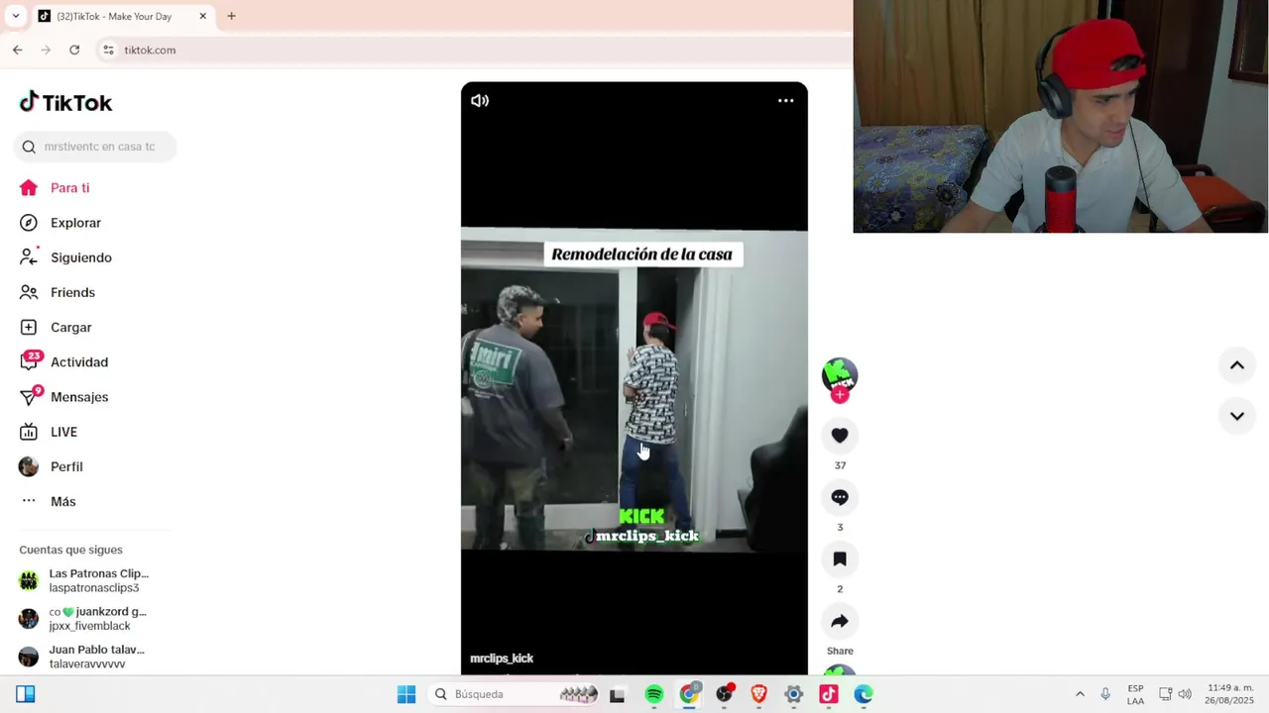This screenshot has width=1269, height=713.
Task: Go to previous video with the up chevron
Action: [x=1237, y=365]
